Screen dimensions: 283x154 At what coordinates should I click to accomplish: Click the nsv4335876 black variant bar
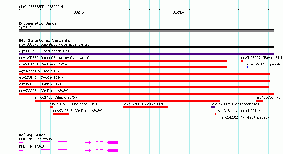point(146,47)
